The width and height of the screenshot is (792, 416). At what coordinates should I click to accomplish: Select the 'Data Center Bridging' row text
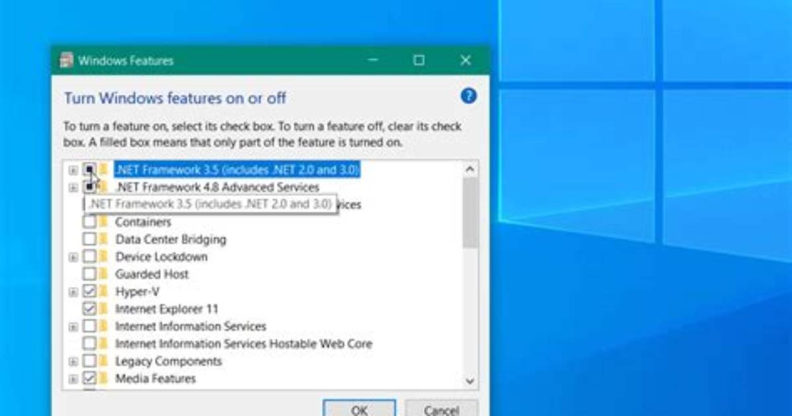(x=171, y=239)
